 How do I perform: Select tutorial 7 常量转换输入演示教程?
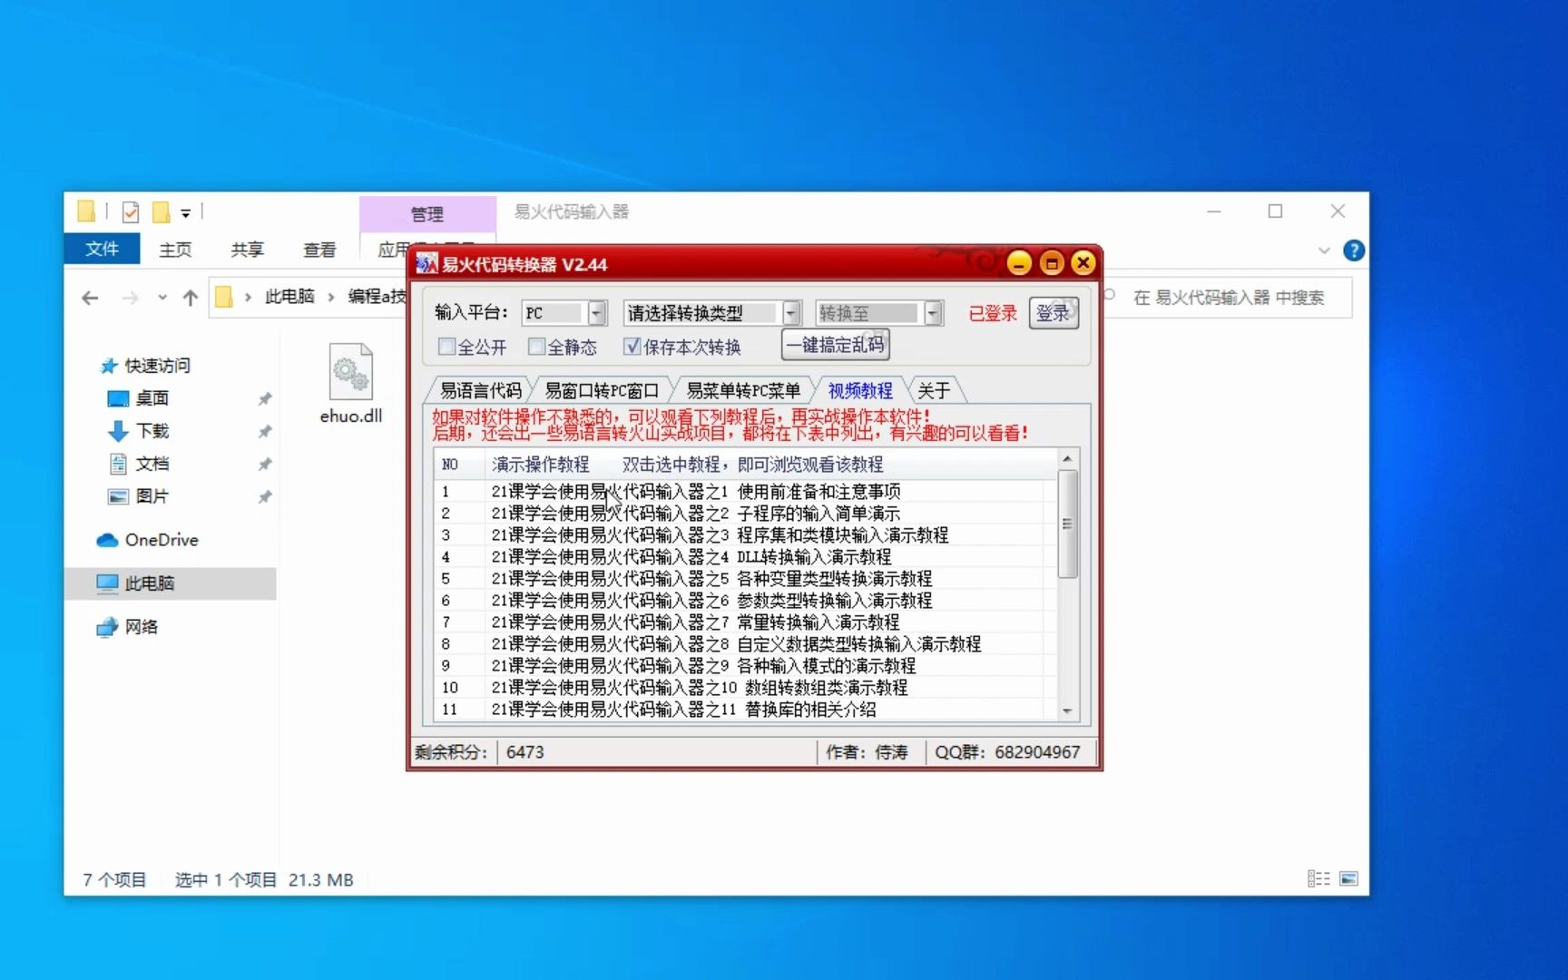744,622
